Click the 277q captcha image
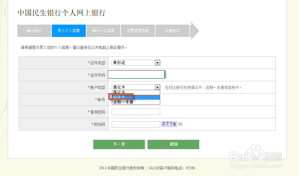 169,124
